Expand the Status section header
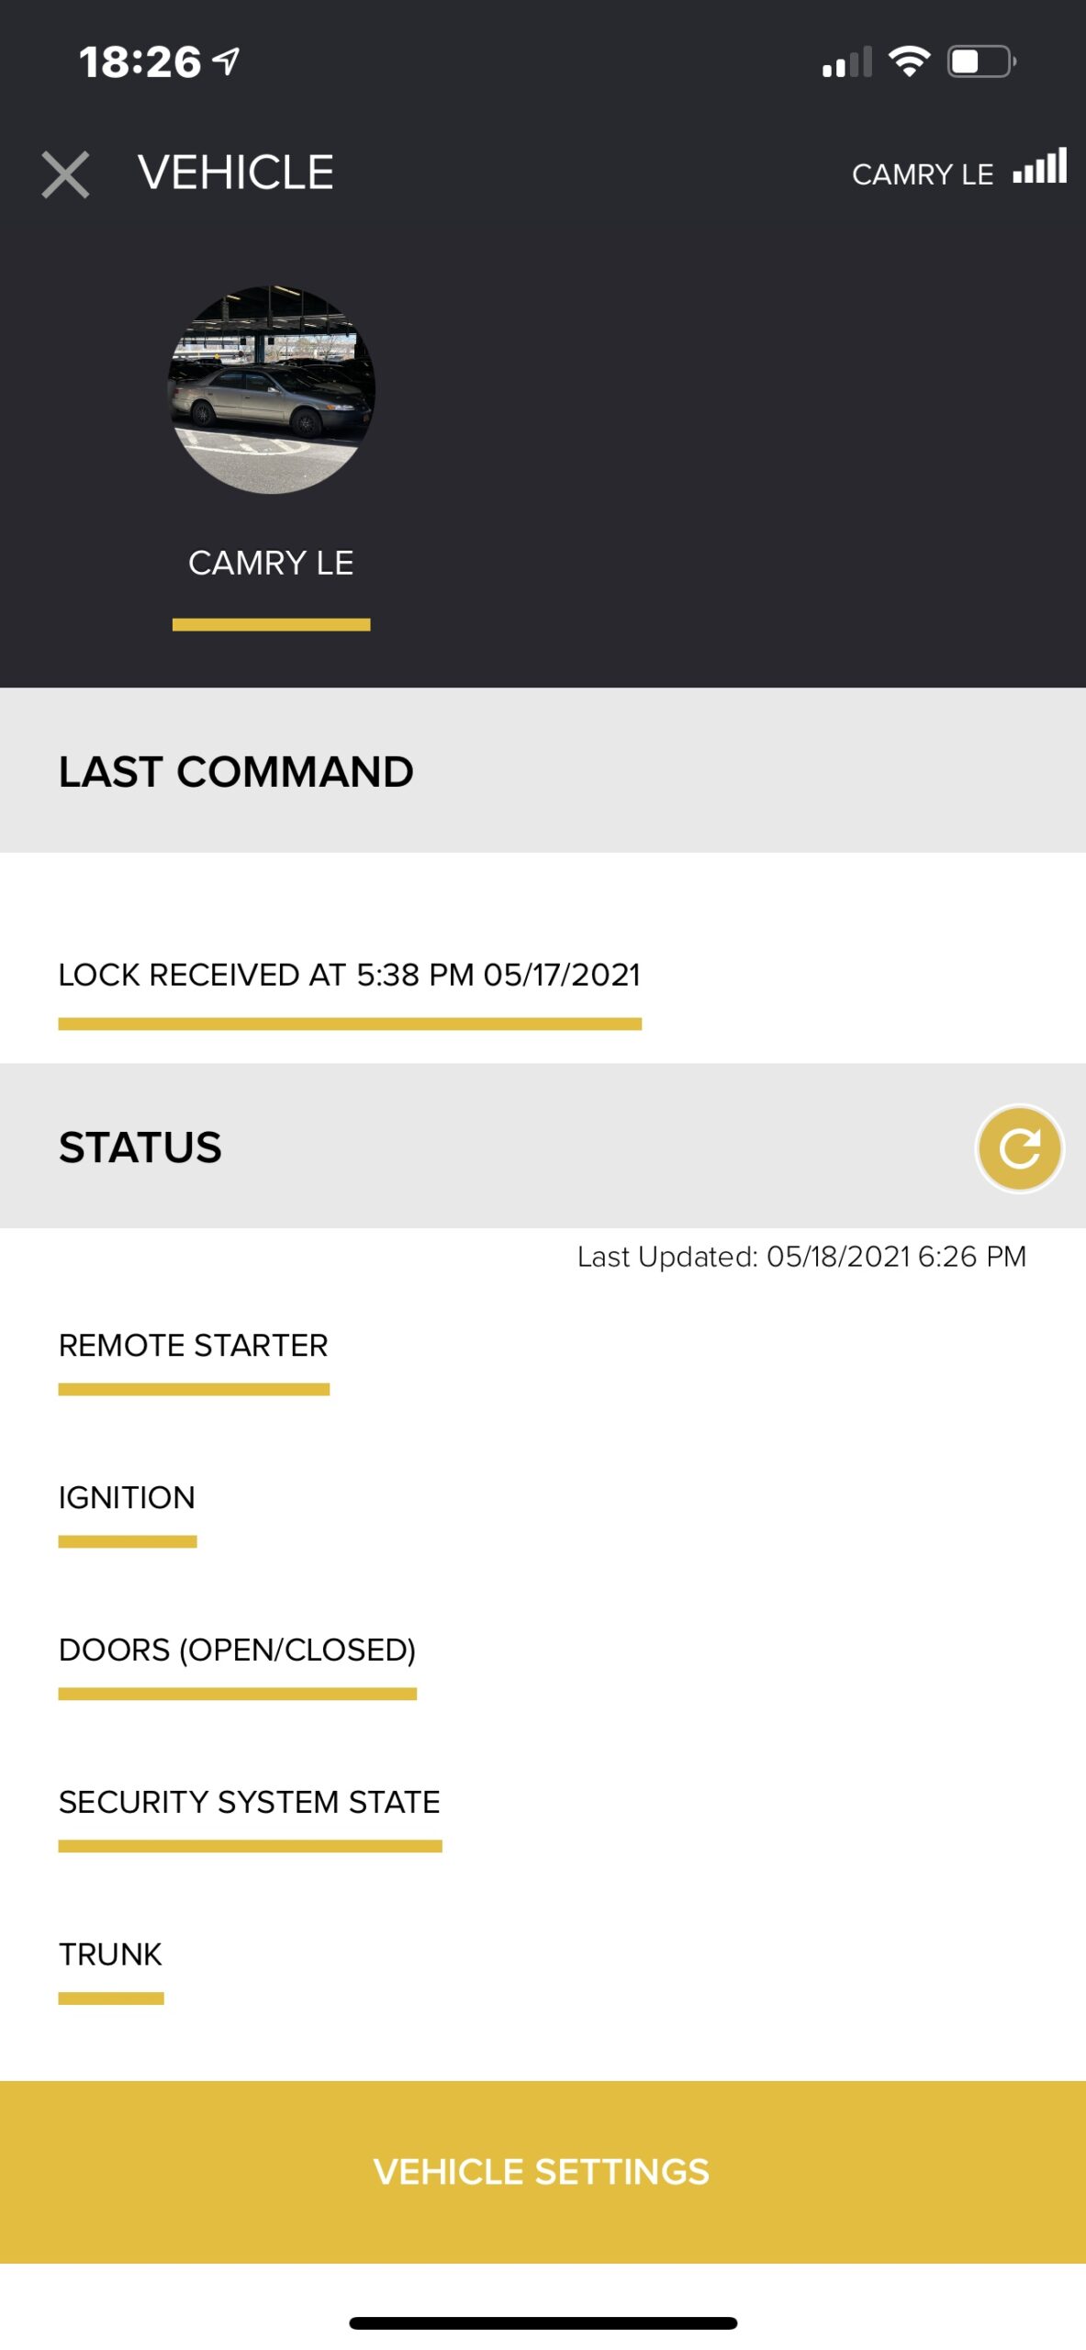This screenshot has width=1086, height=2350. (x=140, y=1147)
